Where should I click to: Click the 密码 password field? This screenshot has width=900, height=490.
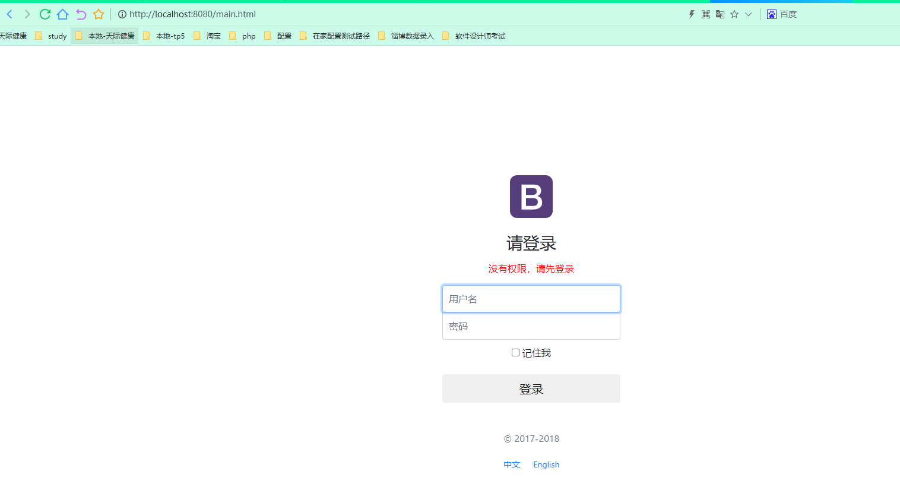click(x=531, y=326)
